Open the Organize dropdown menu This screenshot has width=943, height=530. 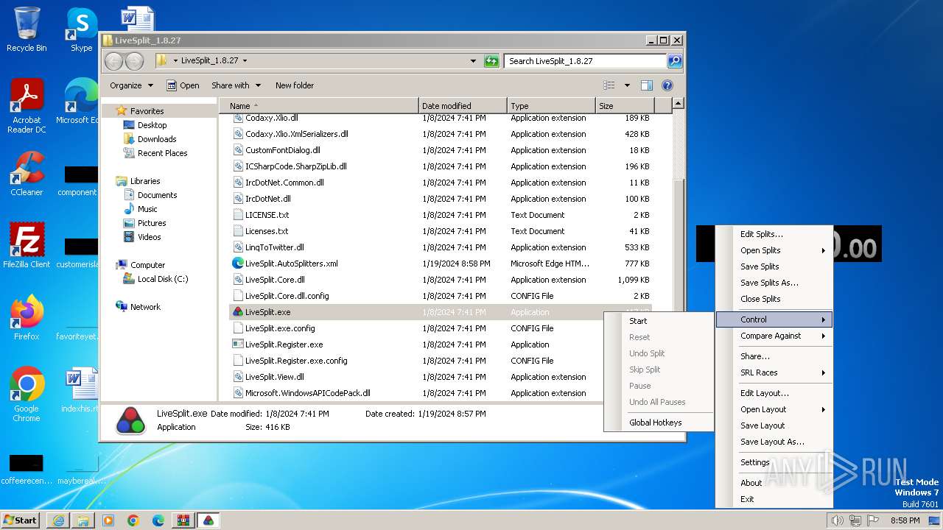pos(131,85)
